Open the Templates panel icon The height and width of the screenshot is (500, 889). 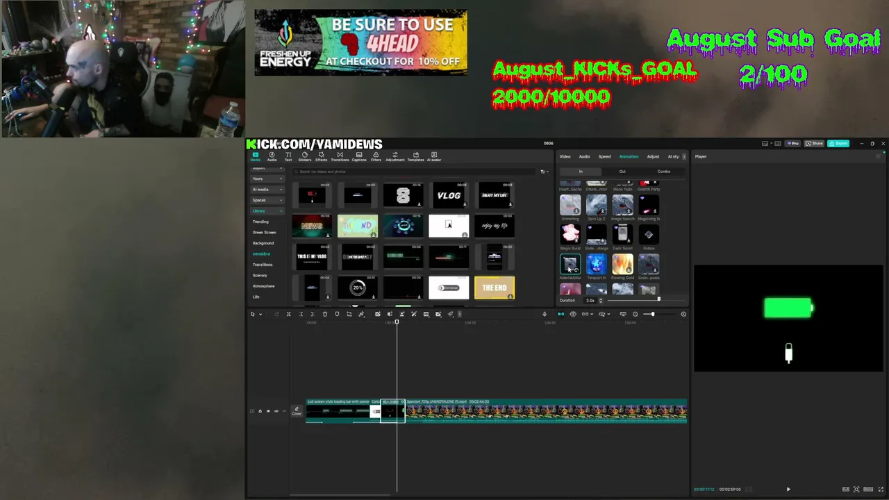coord(415,156)
